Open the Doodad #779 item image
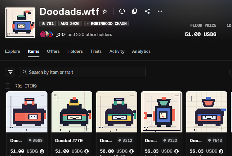 point(72,112)
